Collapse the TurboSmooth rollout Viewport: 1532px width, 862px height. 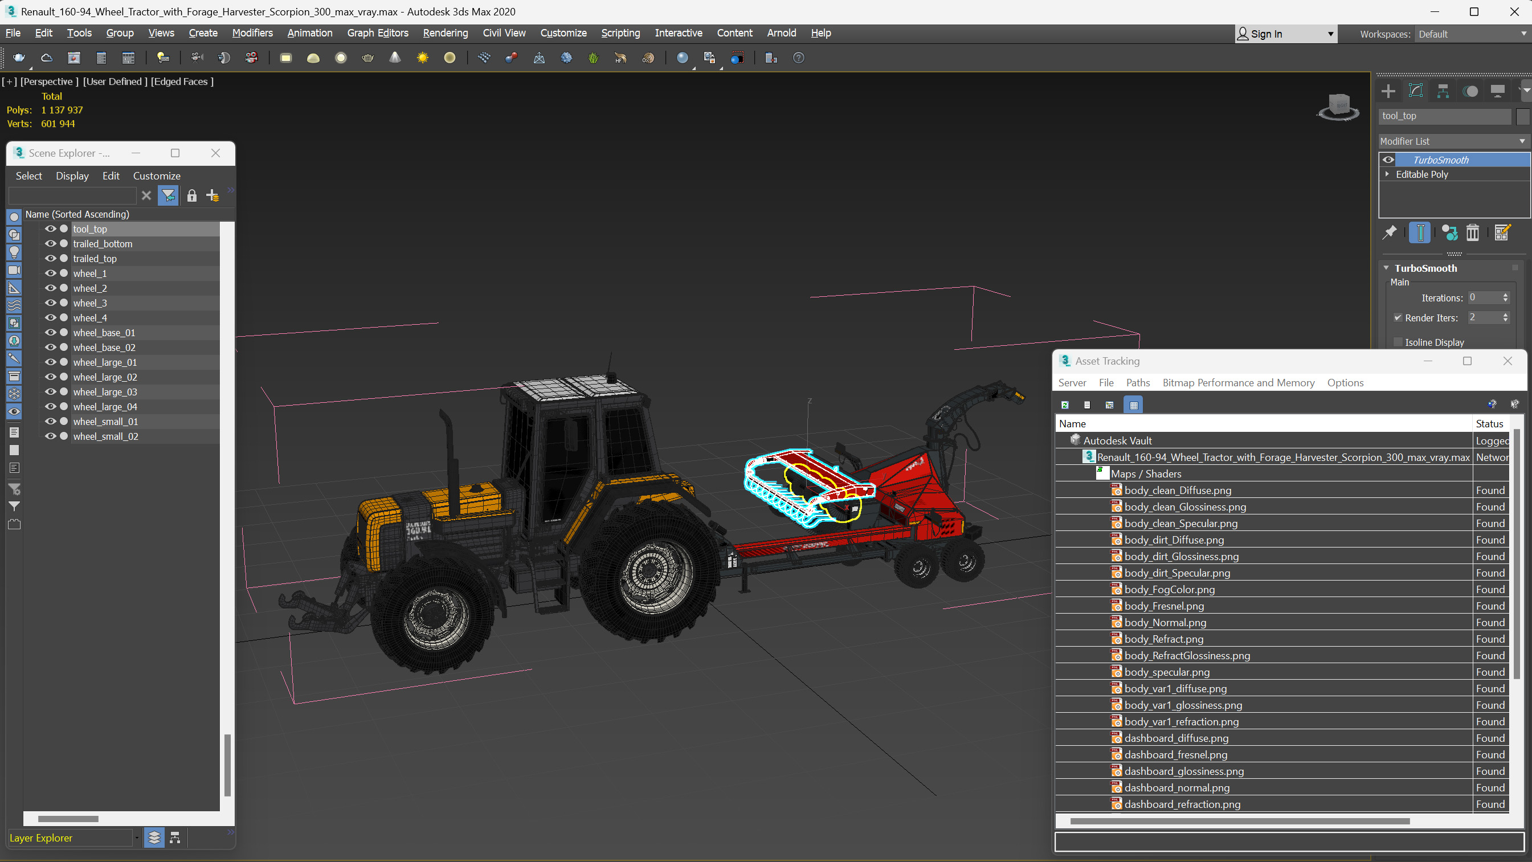(x=1386, y=268)
